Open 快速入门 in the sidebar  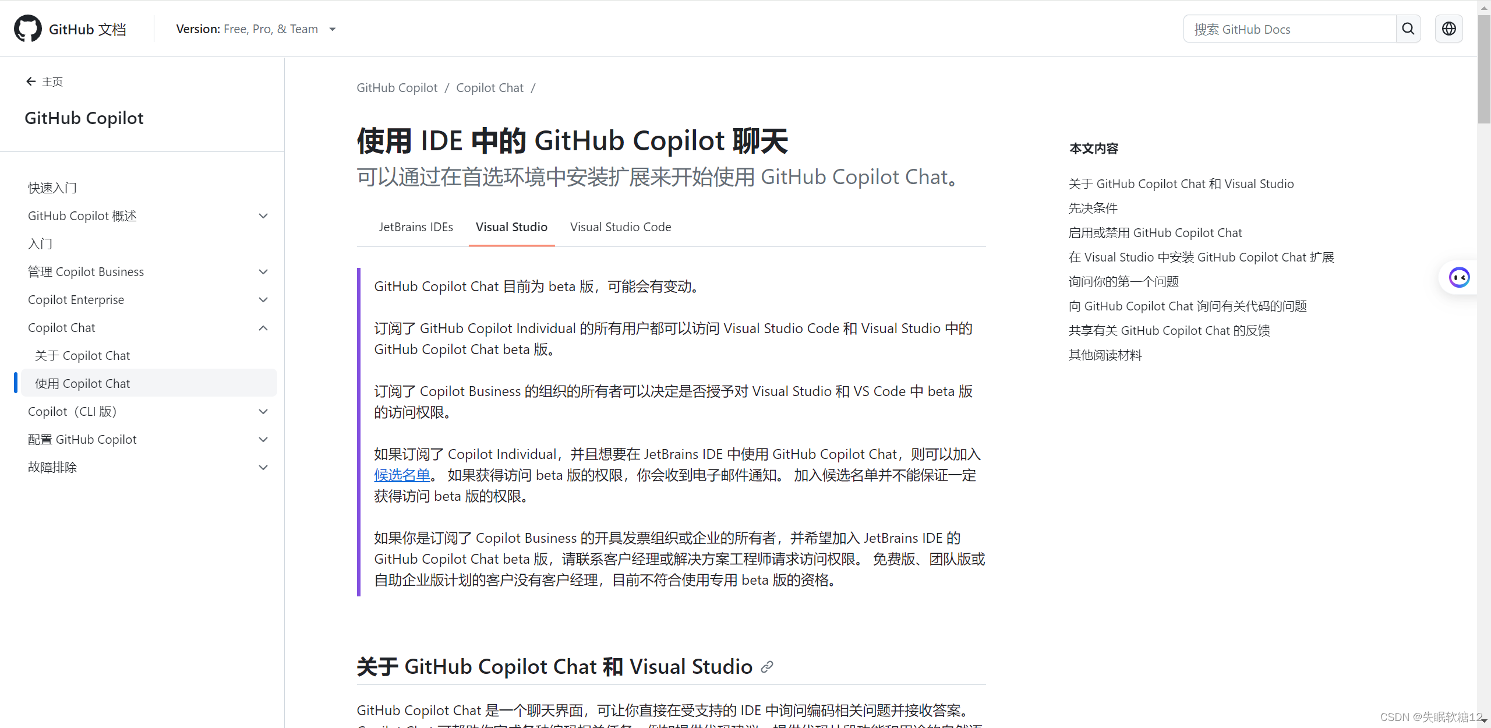[52, 188]
